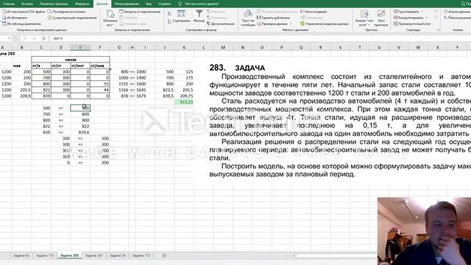Screen dimensions: 471x265
Task: Click the header cell ст/а
Action: tap(41, 66)
